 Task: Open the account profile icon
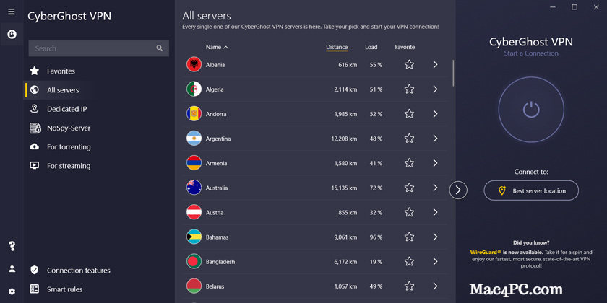pyautogui.click(x=12, y=269)
